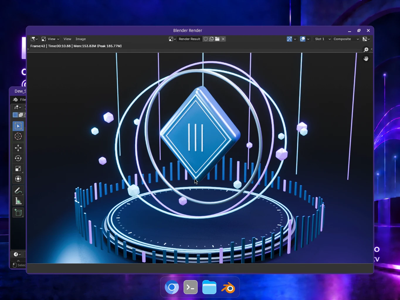
Task: Set selection mode to new in background window
Action: 15,115
